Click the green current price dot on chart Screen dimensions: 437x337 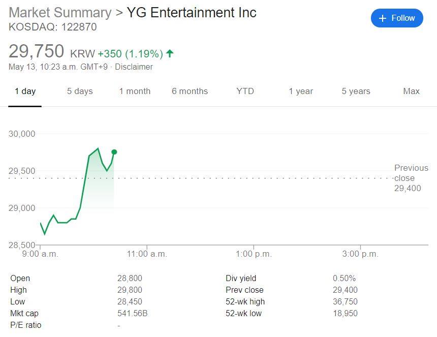click(114, 152)
